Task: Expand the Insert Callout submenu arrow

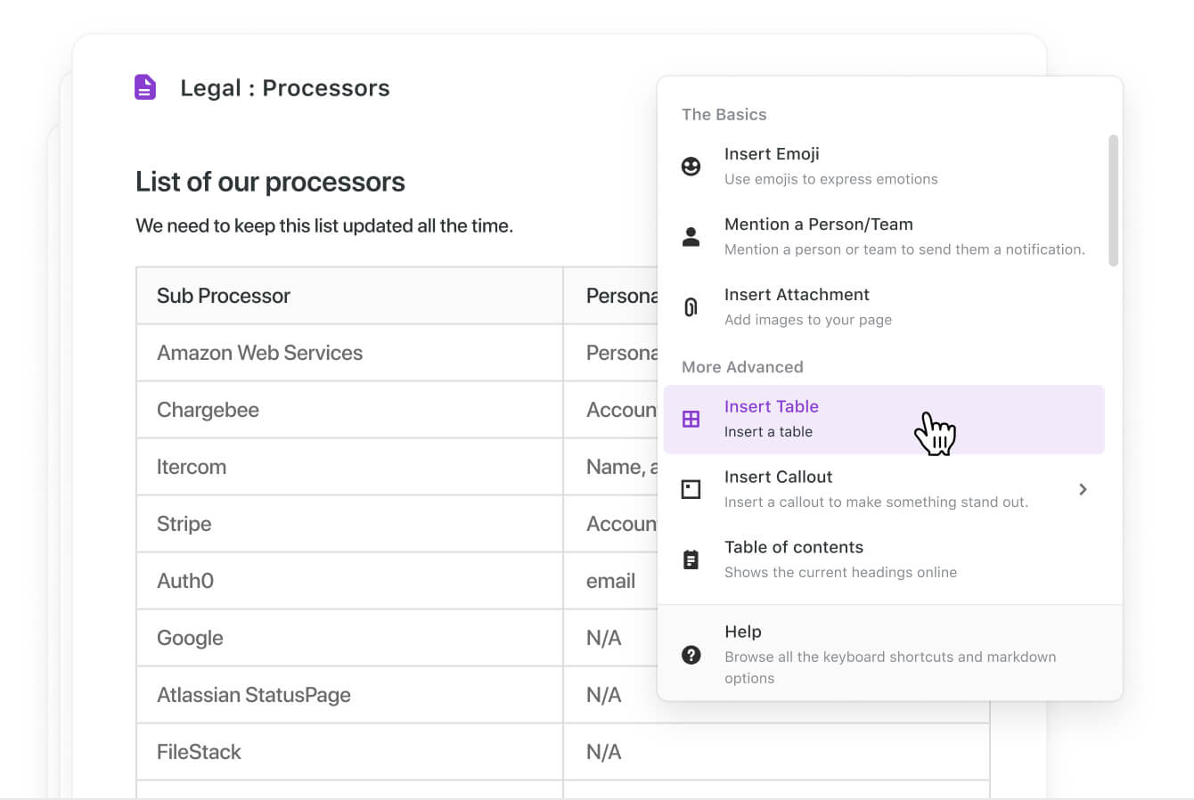Action: [1083, 489]
